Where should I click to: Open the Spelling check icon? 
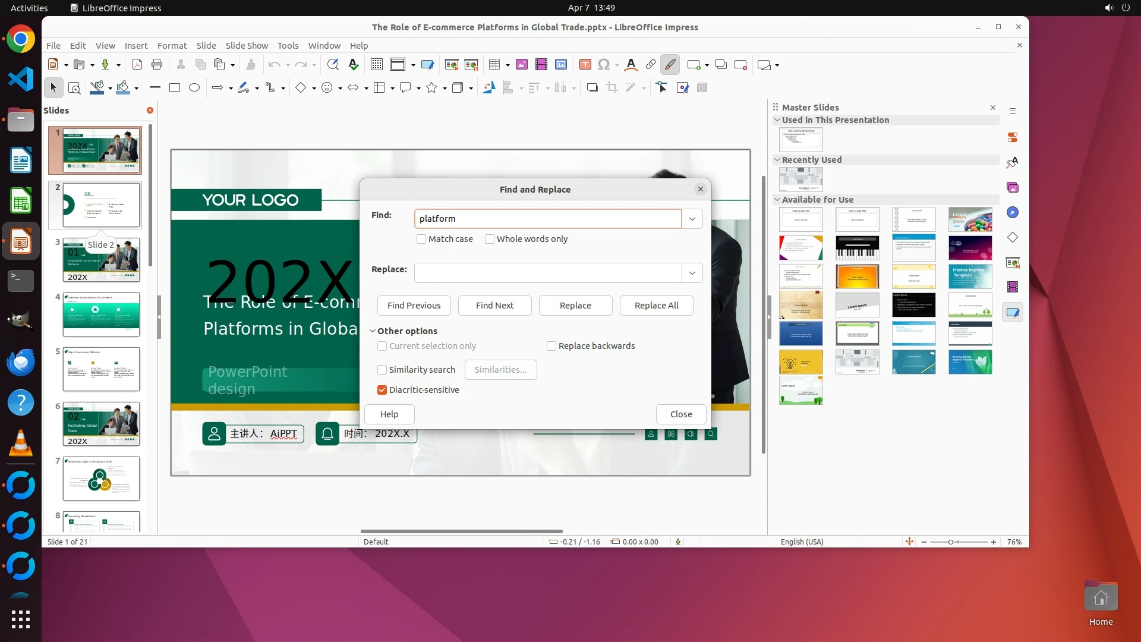354,65
